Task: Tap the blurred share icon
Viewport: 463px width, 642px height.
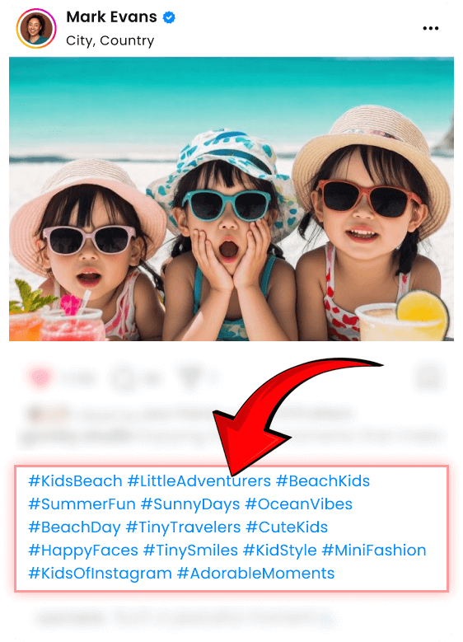Action: tap(190, 377)
